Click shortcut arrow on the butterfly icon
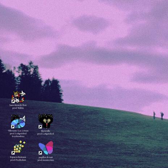 coord(40,153)
